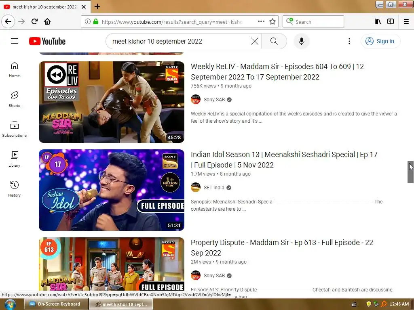Open the SET India channel link

point(214,188)
